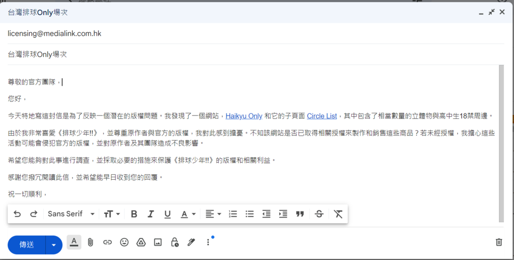
Task: Open the text alignment dropdown
Action: 213,214
